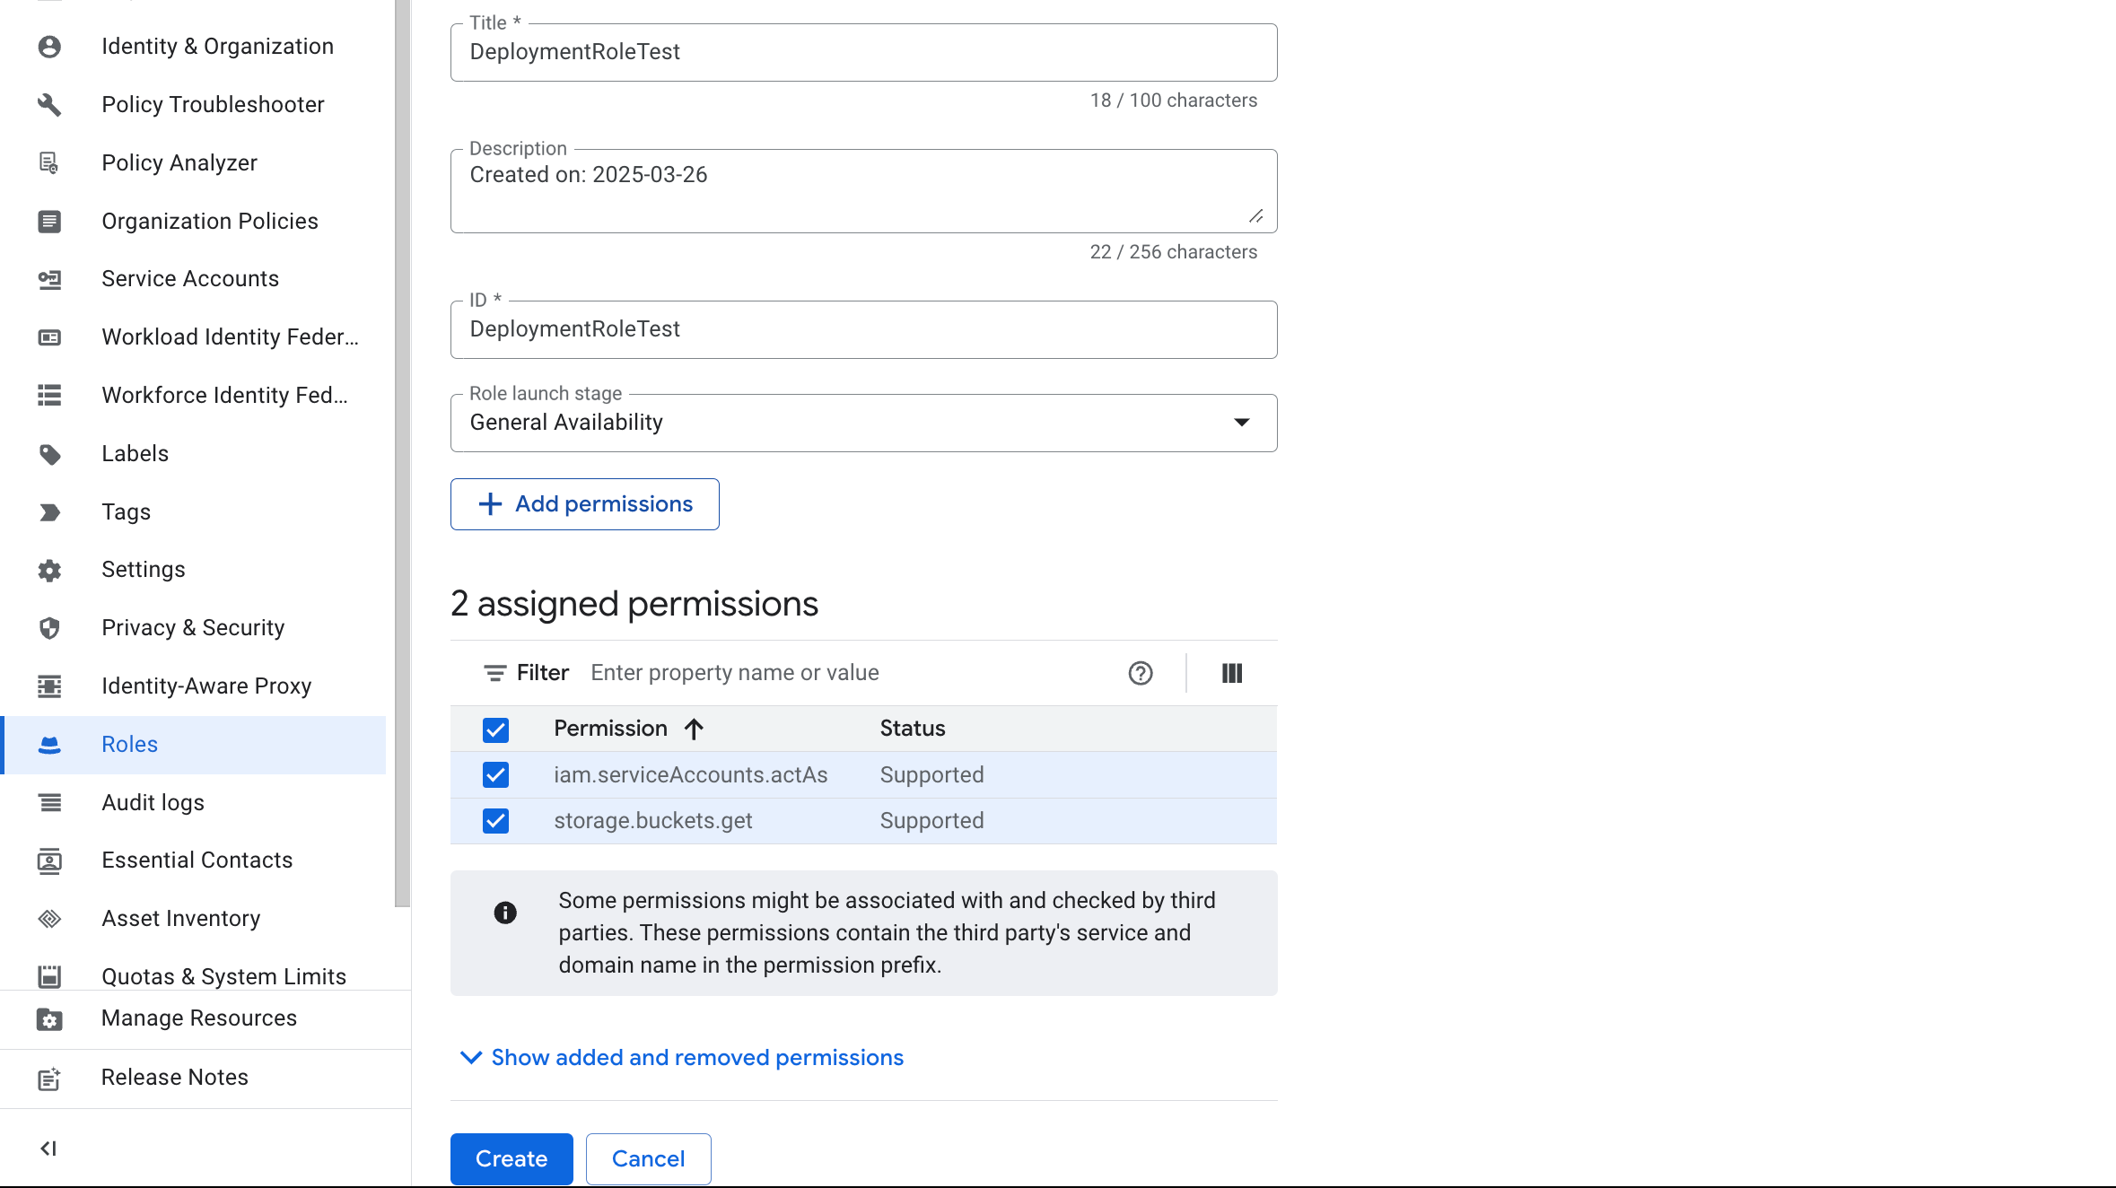Uncheck the iam.serviceAccounts.actAs permission checkbox
This screenshot has width=2116, height=1188.
click(x=495, y=774)
